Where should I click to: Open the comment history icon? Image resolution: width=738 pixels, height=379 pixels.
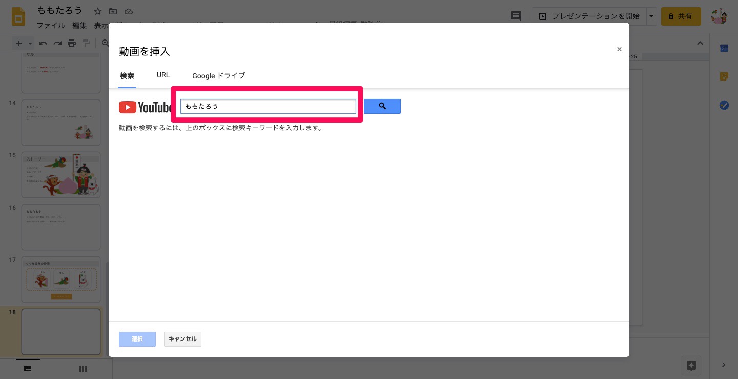coord(516,16)
